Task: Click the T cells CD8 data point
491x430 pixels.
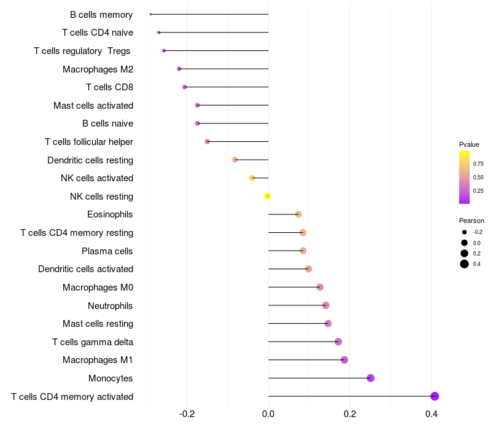Action: click(185, 87)
